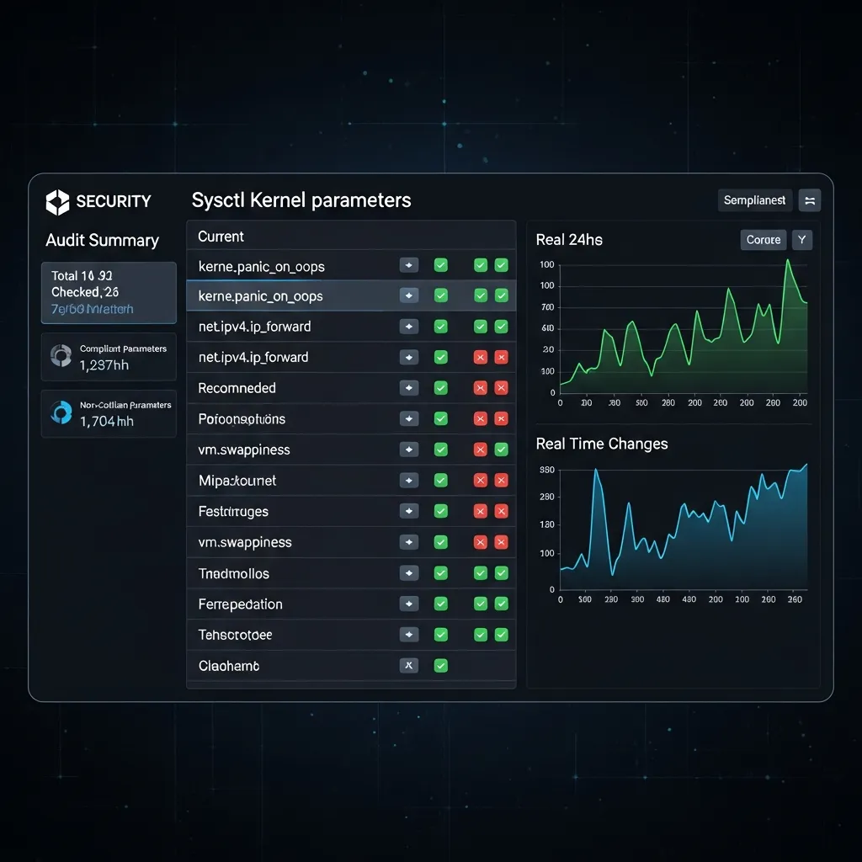Viewport: 862px width, 862px height.
Task: Expand the Poroonsoputions row using its gray arrow
Action: point(408,418)
